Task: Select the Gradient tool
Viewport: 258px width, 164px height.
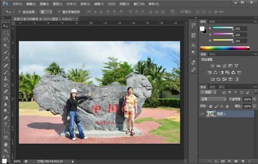Action: (6, 98)
